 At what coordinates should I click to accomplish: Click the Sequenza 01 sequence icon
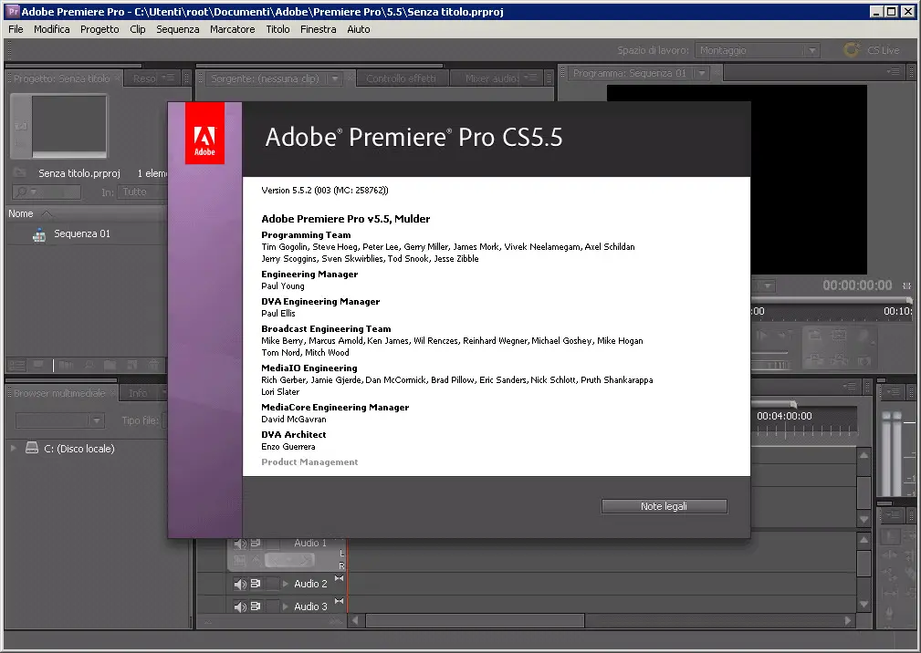pyautogui.click(x=38, y=234)
